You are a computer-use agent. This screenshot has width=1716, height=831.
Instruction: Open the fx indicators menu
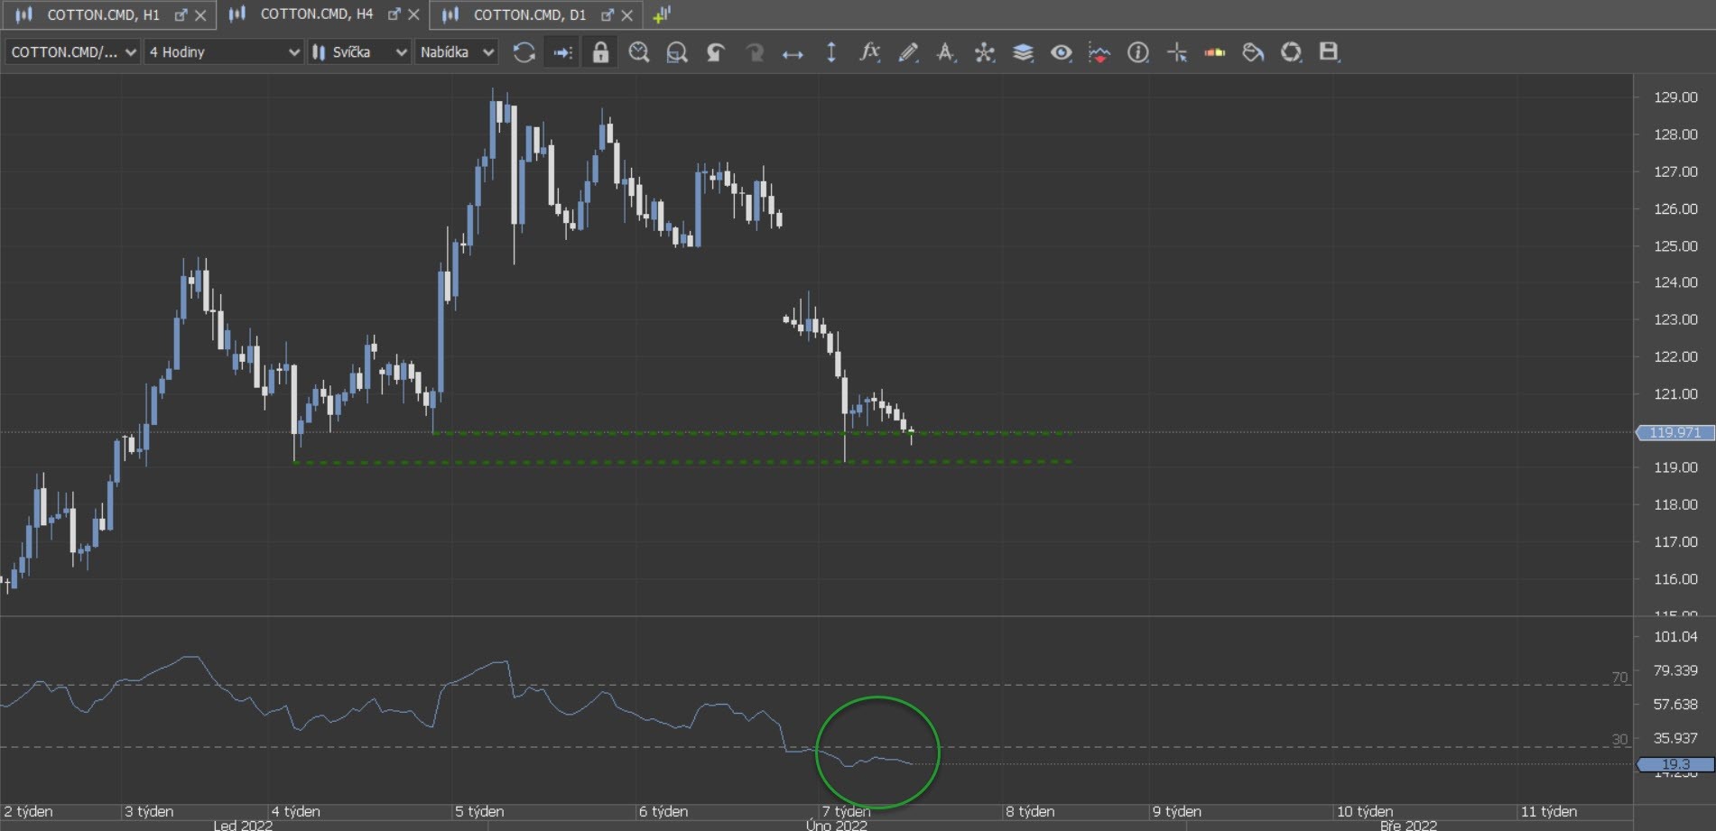pos(869,52)
